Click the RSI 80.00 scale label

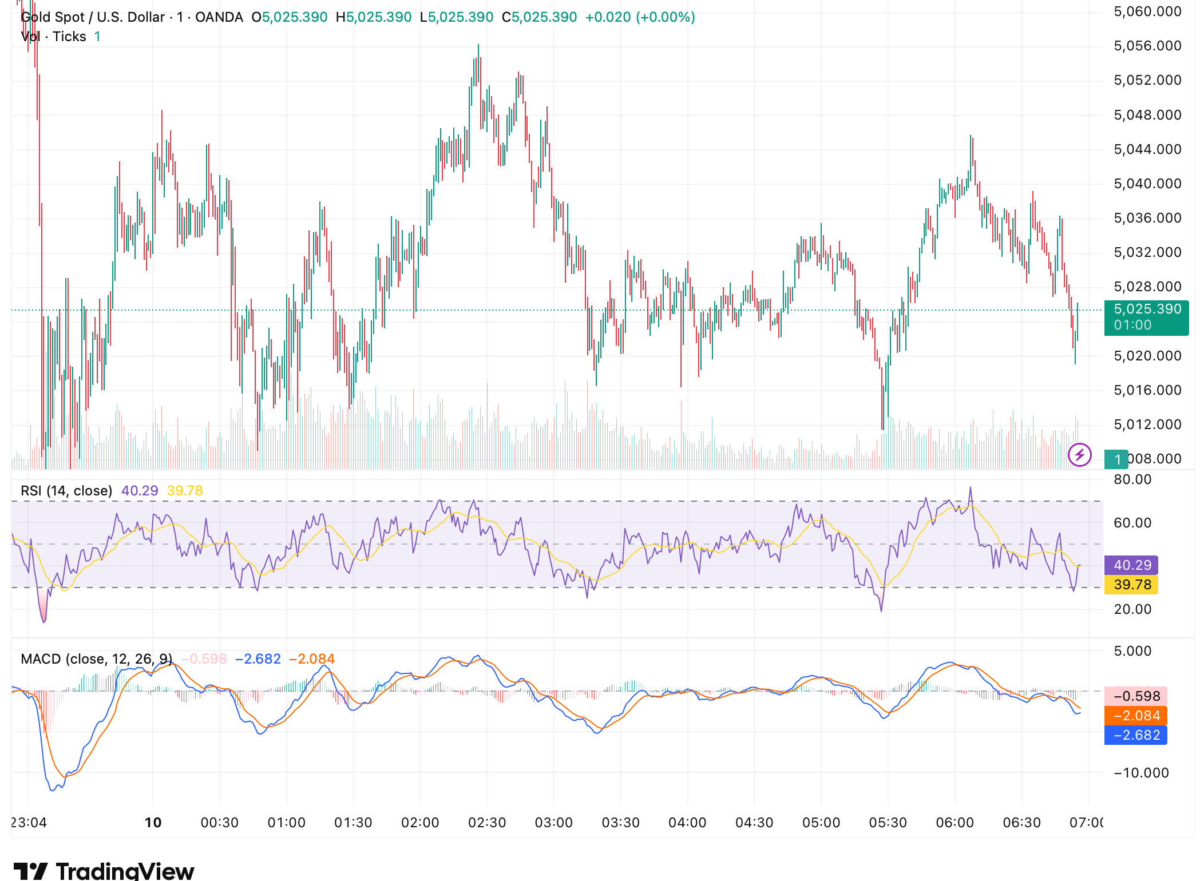click(x=1132, y=479)
